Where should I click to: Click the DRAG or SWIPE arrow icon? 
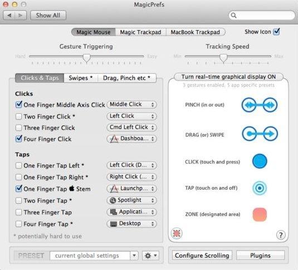(260, 134)
